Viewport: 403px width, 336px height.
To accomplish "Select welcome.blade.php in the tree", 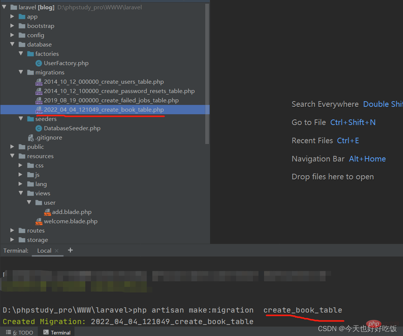I will [71, 221].
